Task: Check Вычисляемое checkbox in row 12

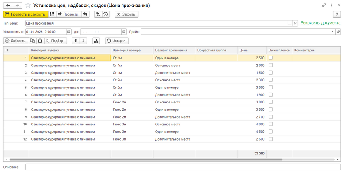Action: click(271, 139)
